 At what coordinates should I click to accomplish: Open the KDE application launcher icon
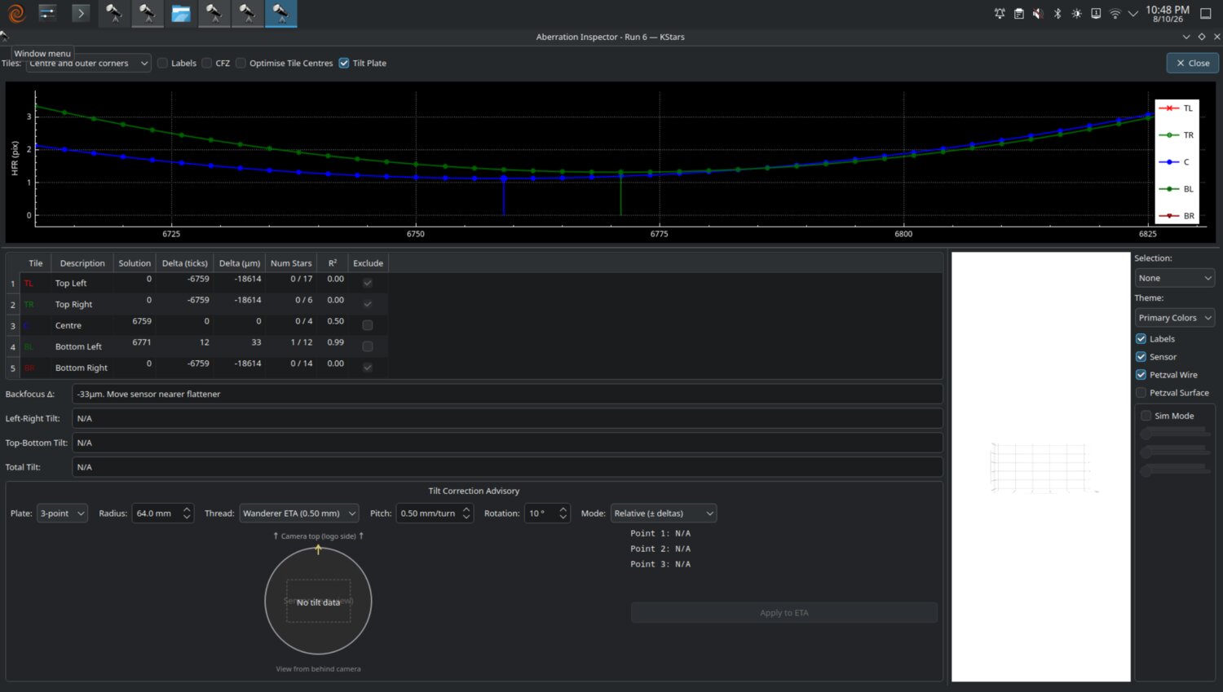[16, 13]
